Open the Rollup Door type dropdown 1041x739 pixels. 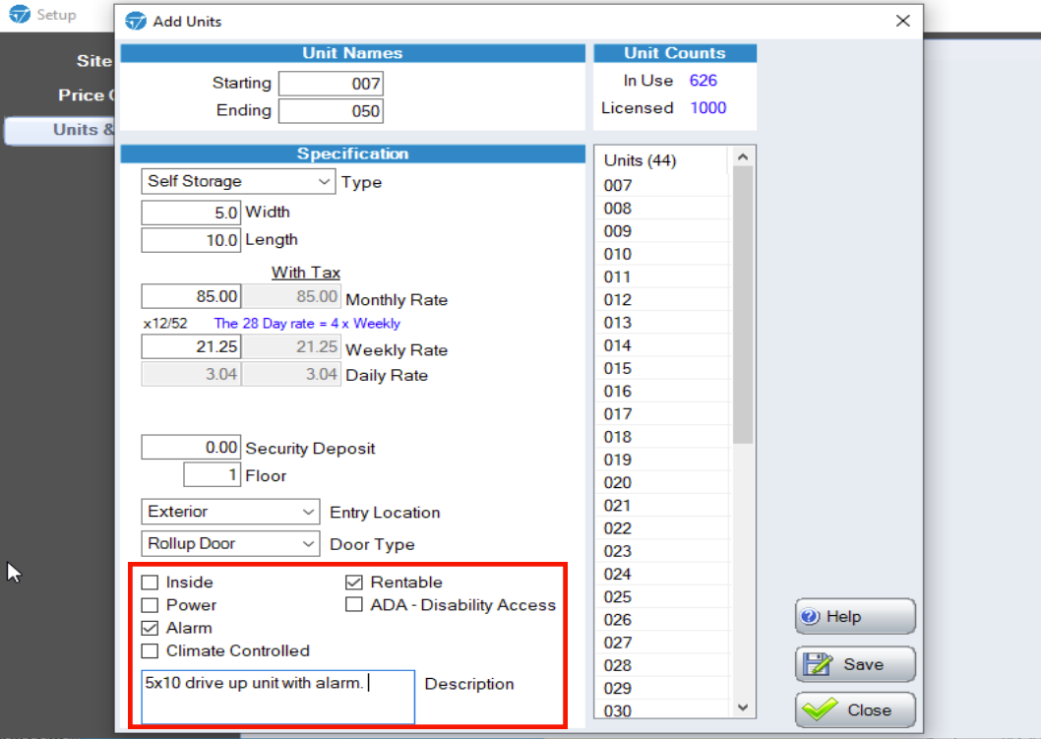click(230, 544)
